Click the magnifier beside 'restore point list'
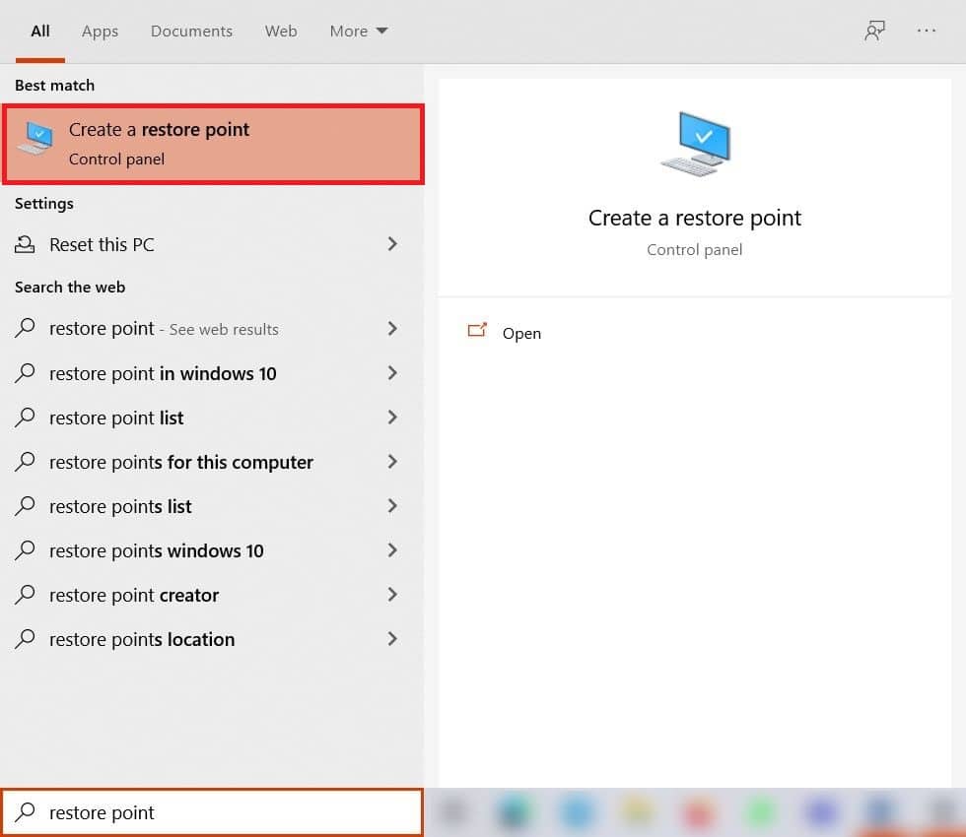 (x=24, y=418)
